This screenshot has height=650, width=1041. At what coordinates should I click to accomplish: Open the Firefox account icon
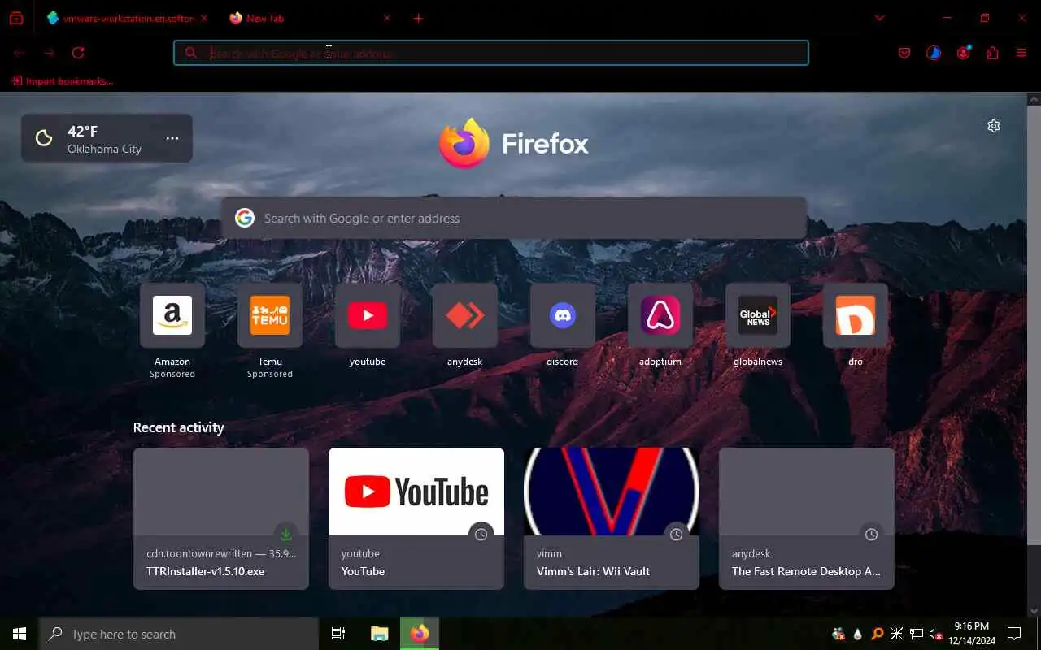click(964, 53)
